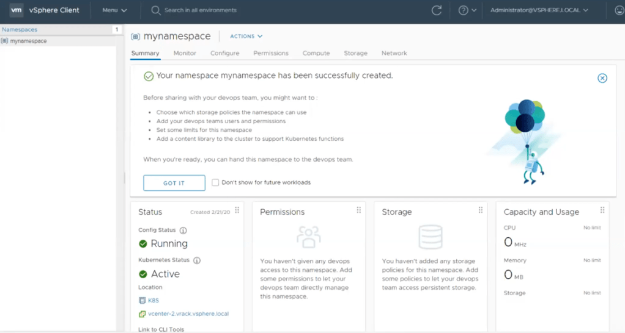The height and width of the screenshot is (333, 625).
Task: Enable Don't show for future workloads
Action: click(x=215, y=182)
